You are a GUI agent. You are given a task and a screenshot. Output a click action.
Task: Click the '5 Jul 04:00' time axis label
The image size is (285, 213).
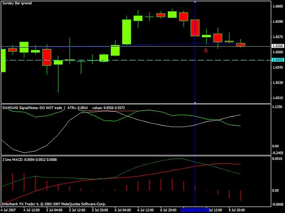tap(54, 210)
